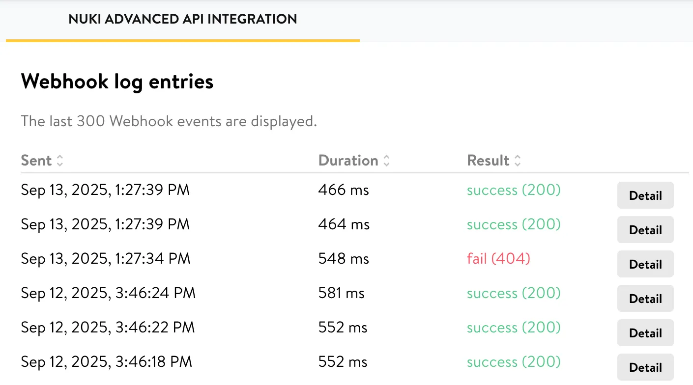This screenshot has height=385, width=693.
Task: Click the Webhook log entries heading
Action: tap(117, 82)
